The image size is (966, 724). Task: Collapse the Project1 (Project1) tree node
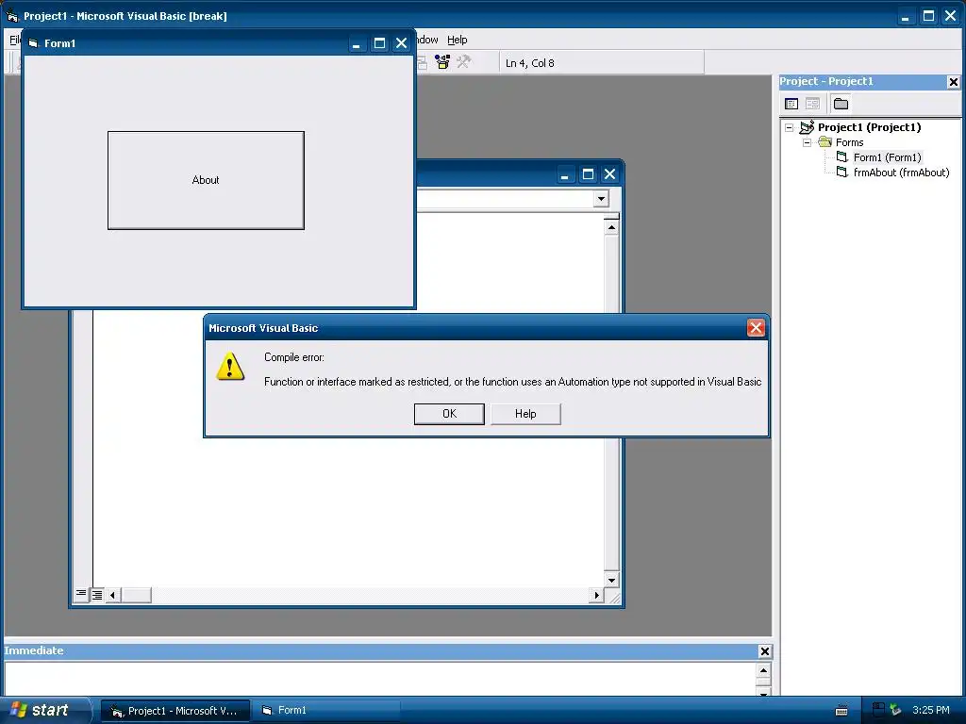[790, 127]
